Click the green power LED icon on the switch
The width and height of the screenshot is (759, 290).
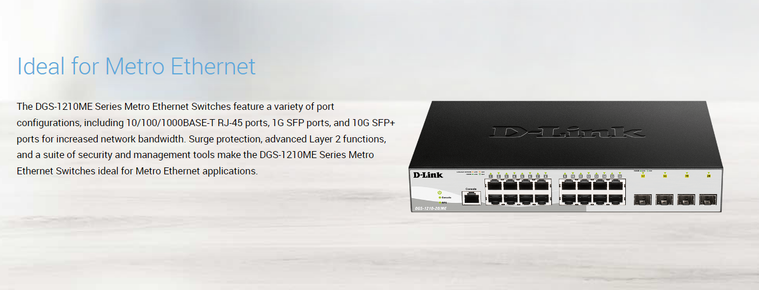point(440,192)
